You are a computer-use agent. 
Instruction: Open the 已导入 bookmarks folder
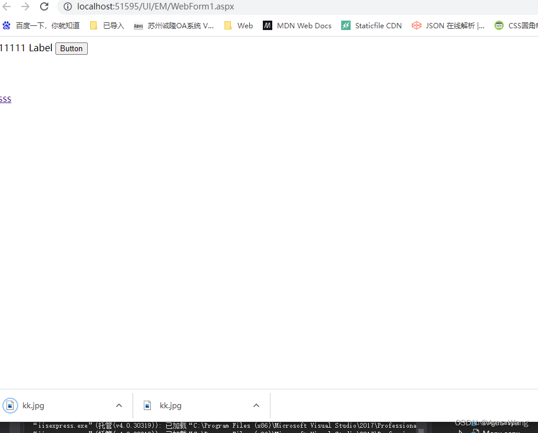(106, 25)
